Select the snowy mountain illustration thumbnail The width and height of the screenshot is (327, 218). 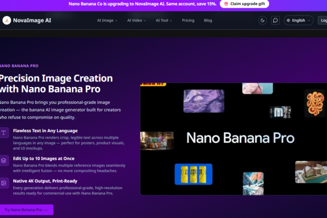(253, 184)
